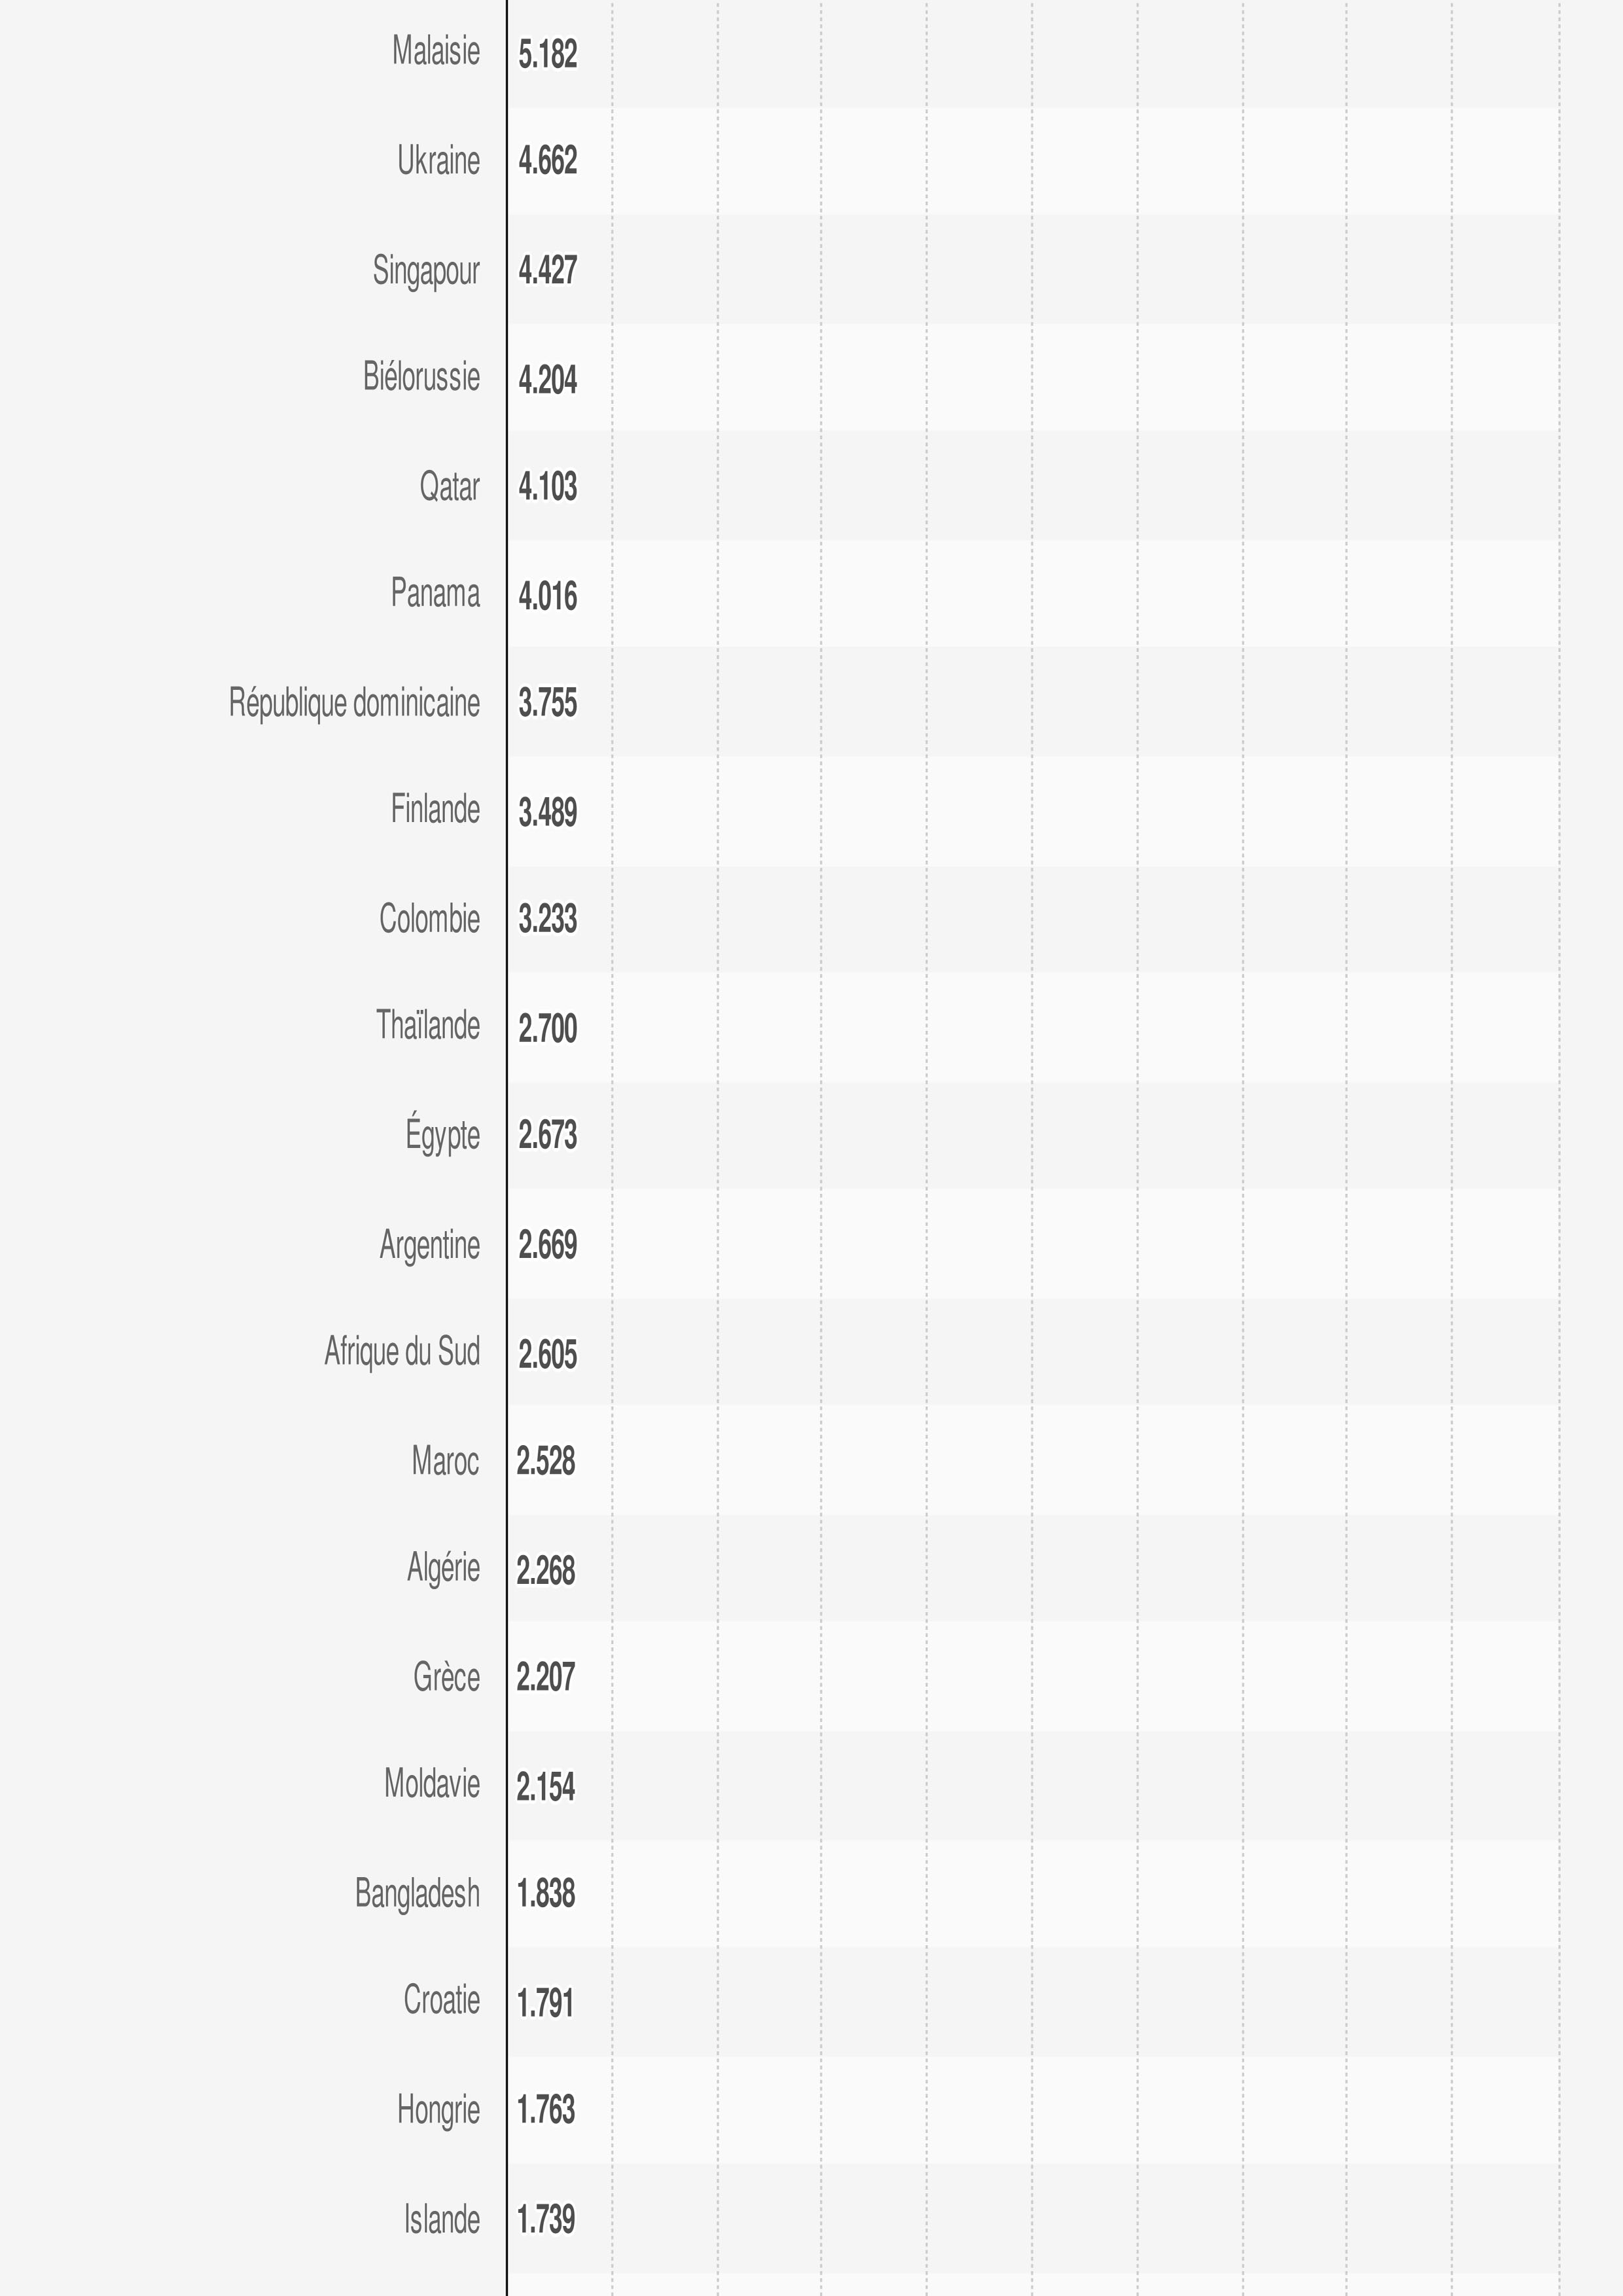1623x2296 pixels.
Task: Click the Colombie value 3.233
Action: [547, 919]
